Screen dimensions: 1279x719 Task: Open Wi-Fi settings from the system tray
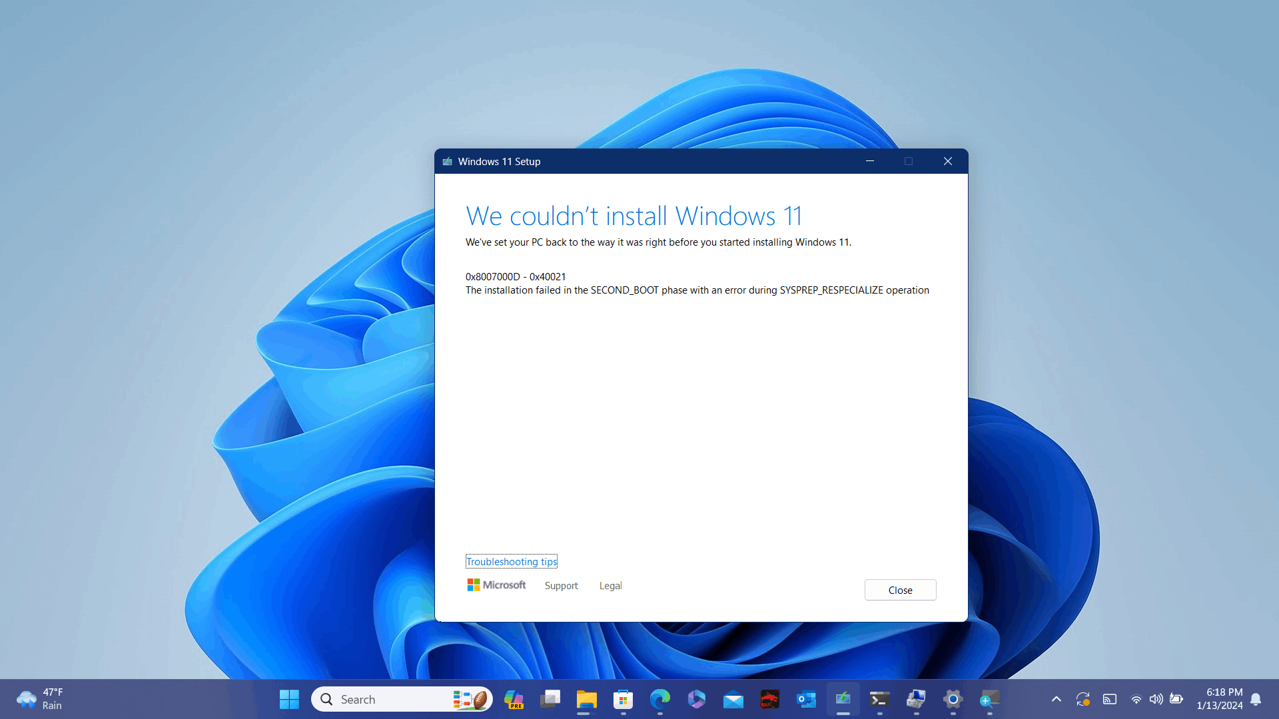pyautogui.click(x=1136, y=699)
